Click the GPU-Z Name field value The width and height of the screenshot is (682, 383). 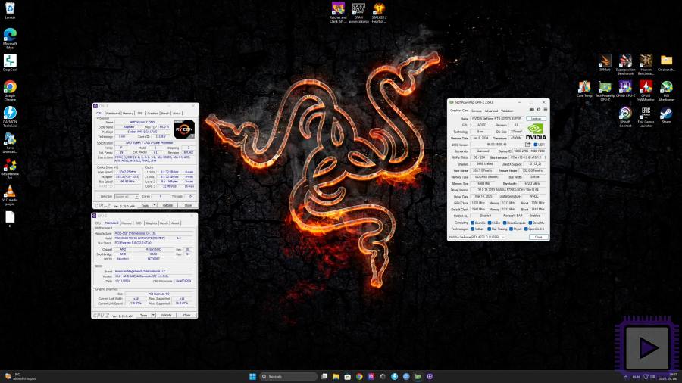[496, 118]
